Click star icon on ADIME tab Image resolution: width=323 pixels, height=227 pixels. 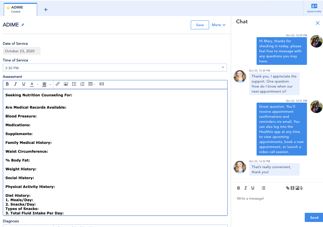tap(8, 8)
